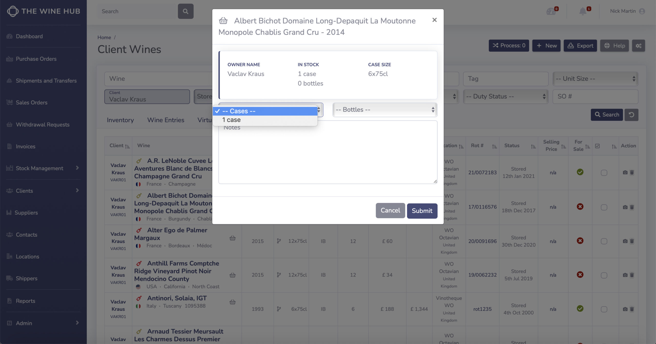Sort table by Rot # column icon
Viewport: 656px width, 344px height.
tap(495, 146)
